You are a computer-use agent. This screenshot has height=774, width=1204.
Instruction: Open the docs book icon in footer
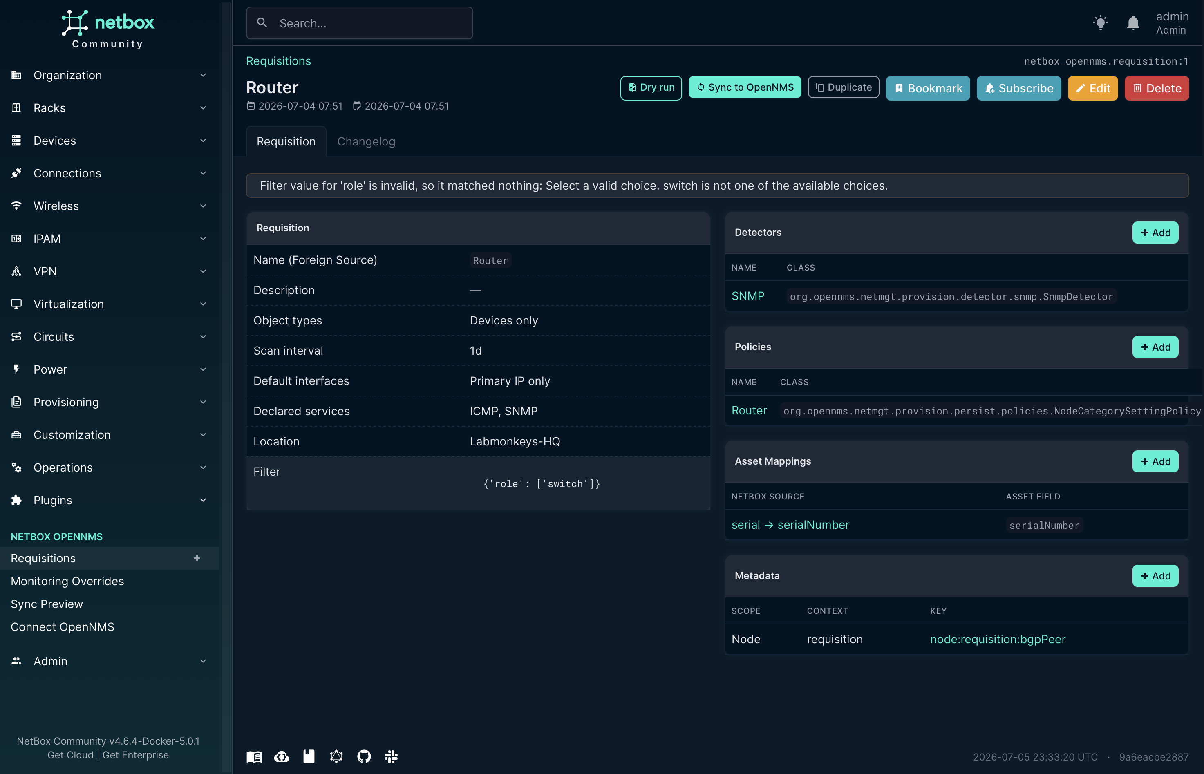pyautogui.click(x=254, y=756)
